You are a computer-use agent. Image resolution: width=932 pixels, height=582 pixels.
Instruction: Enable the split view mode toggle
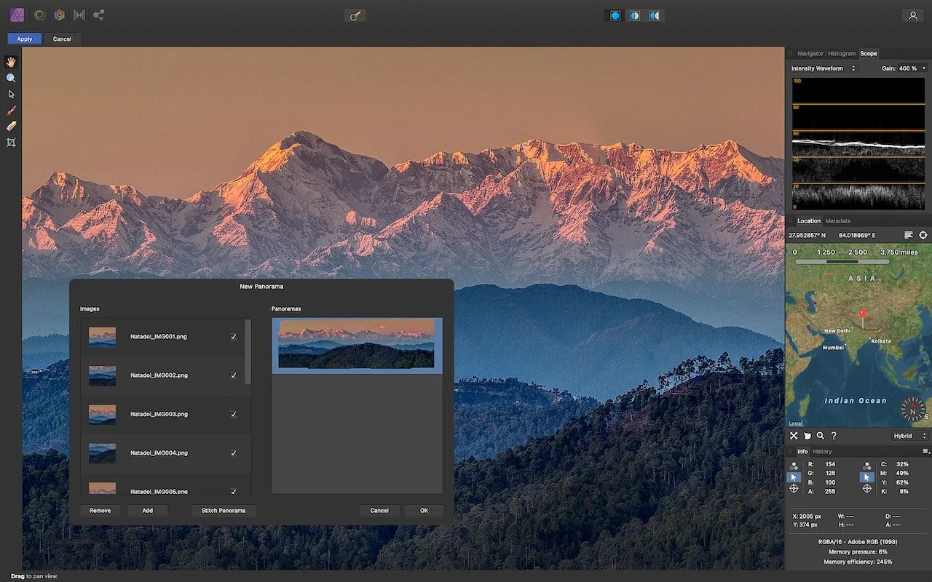[634, 15]
